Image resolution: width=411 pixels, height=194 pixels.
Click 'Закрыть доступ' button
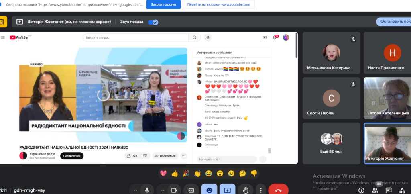pyautogui.click(x=163, y=5)
